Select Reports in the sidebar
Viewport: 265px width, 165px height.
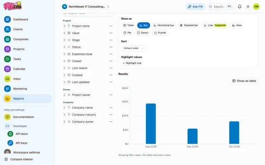27,99
